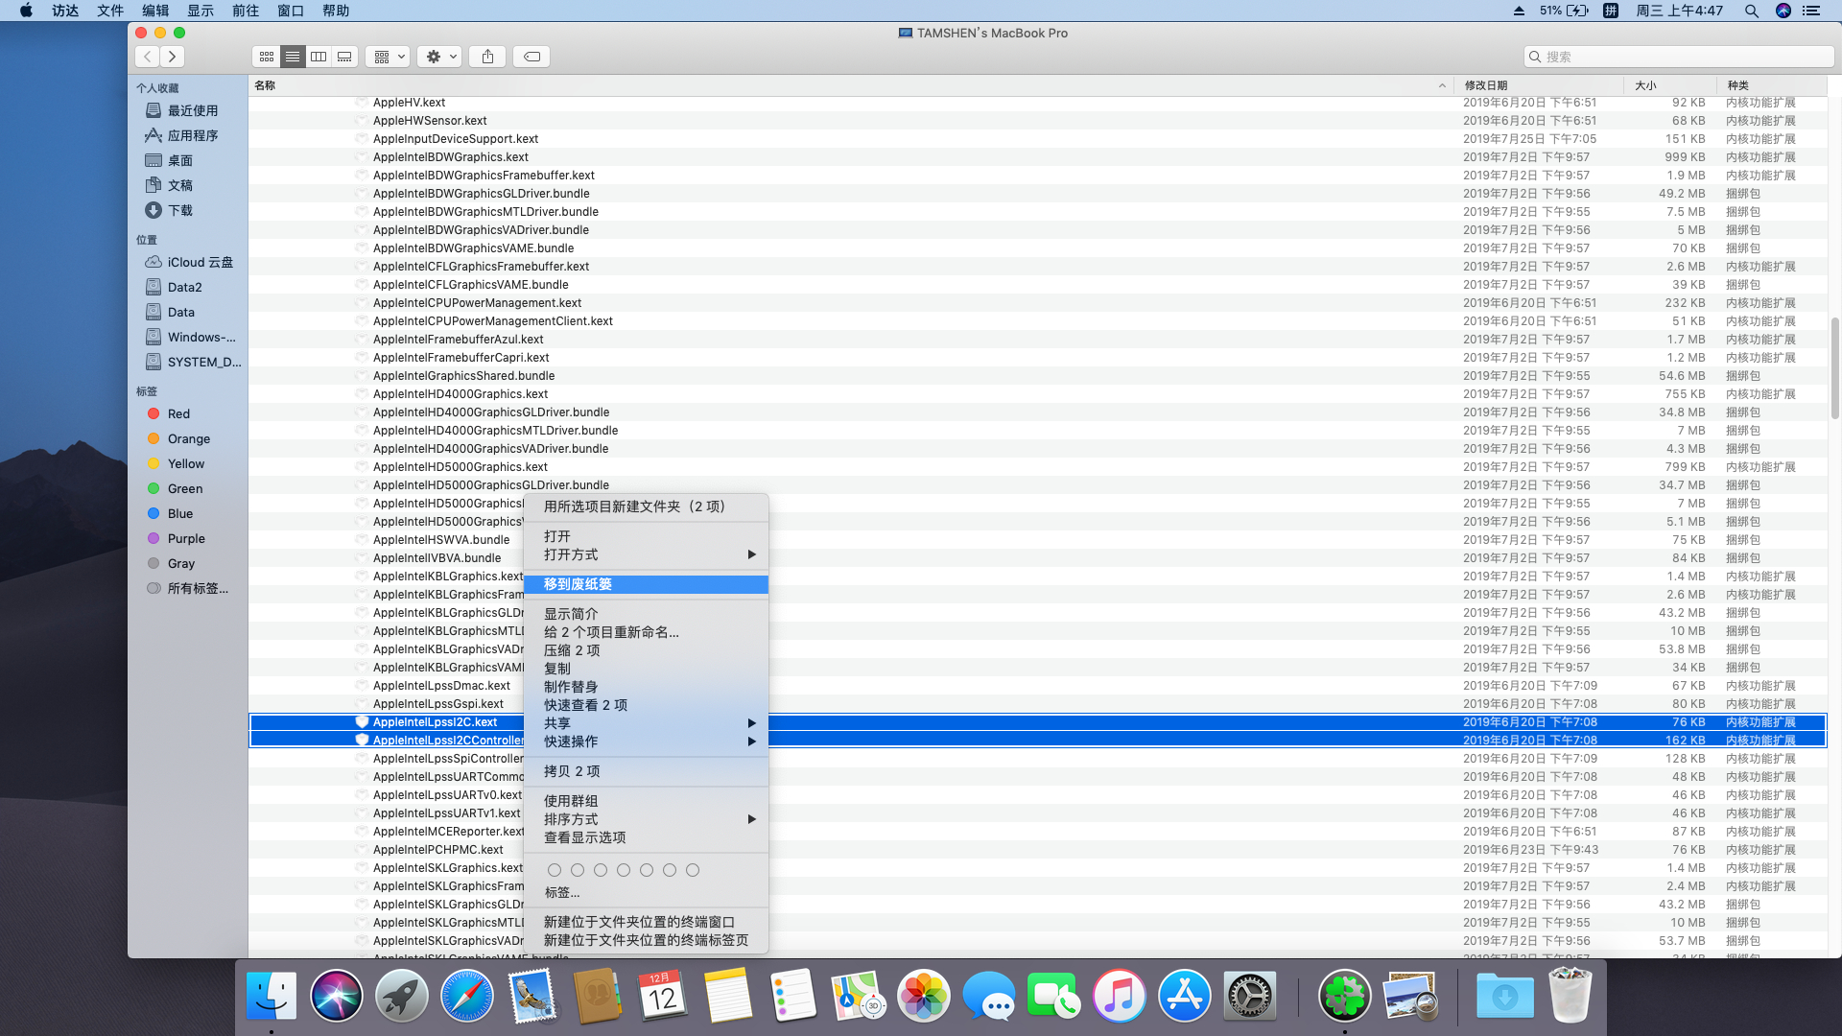Open the group-by dropdown in toolbar
This screenshot has height=1036, width=1842.
click(388, 57)
